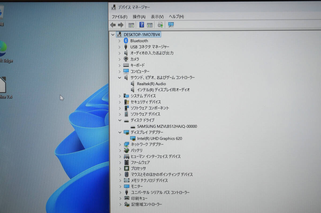Click the update driver toolbar icon

pos(160,25)
